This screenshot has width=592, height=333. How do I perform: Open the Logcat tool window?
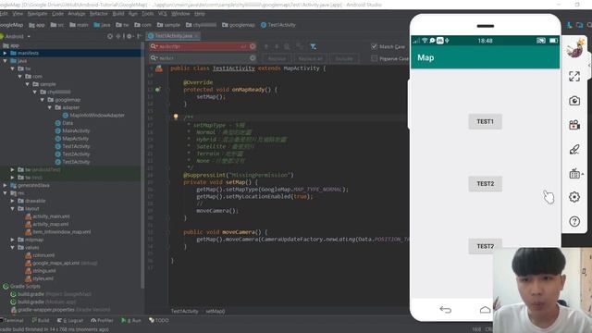tap(70, 320)
